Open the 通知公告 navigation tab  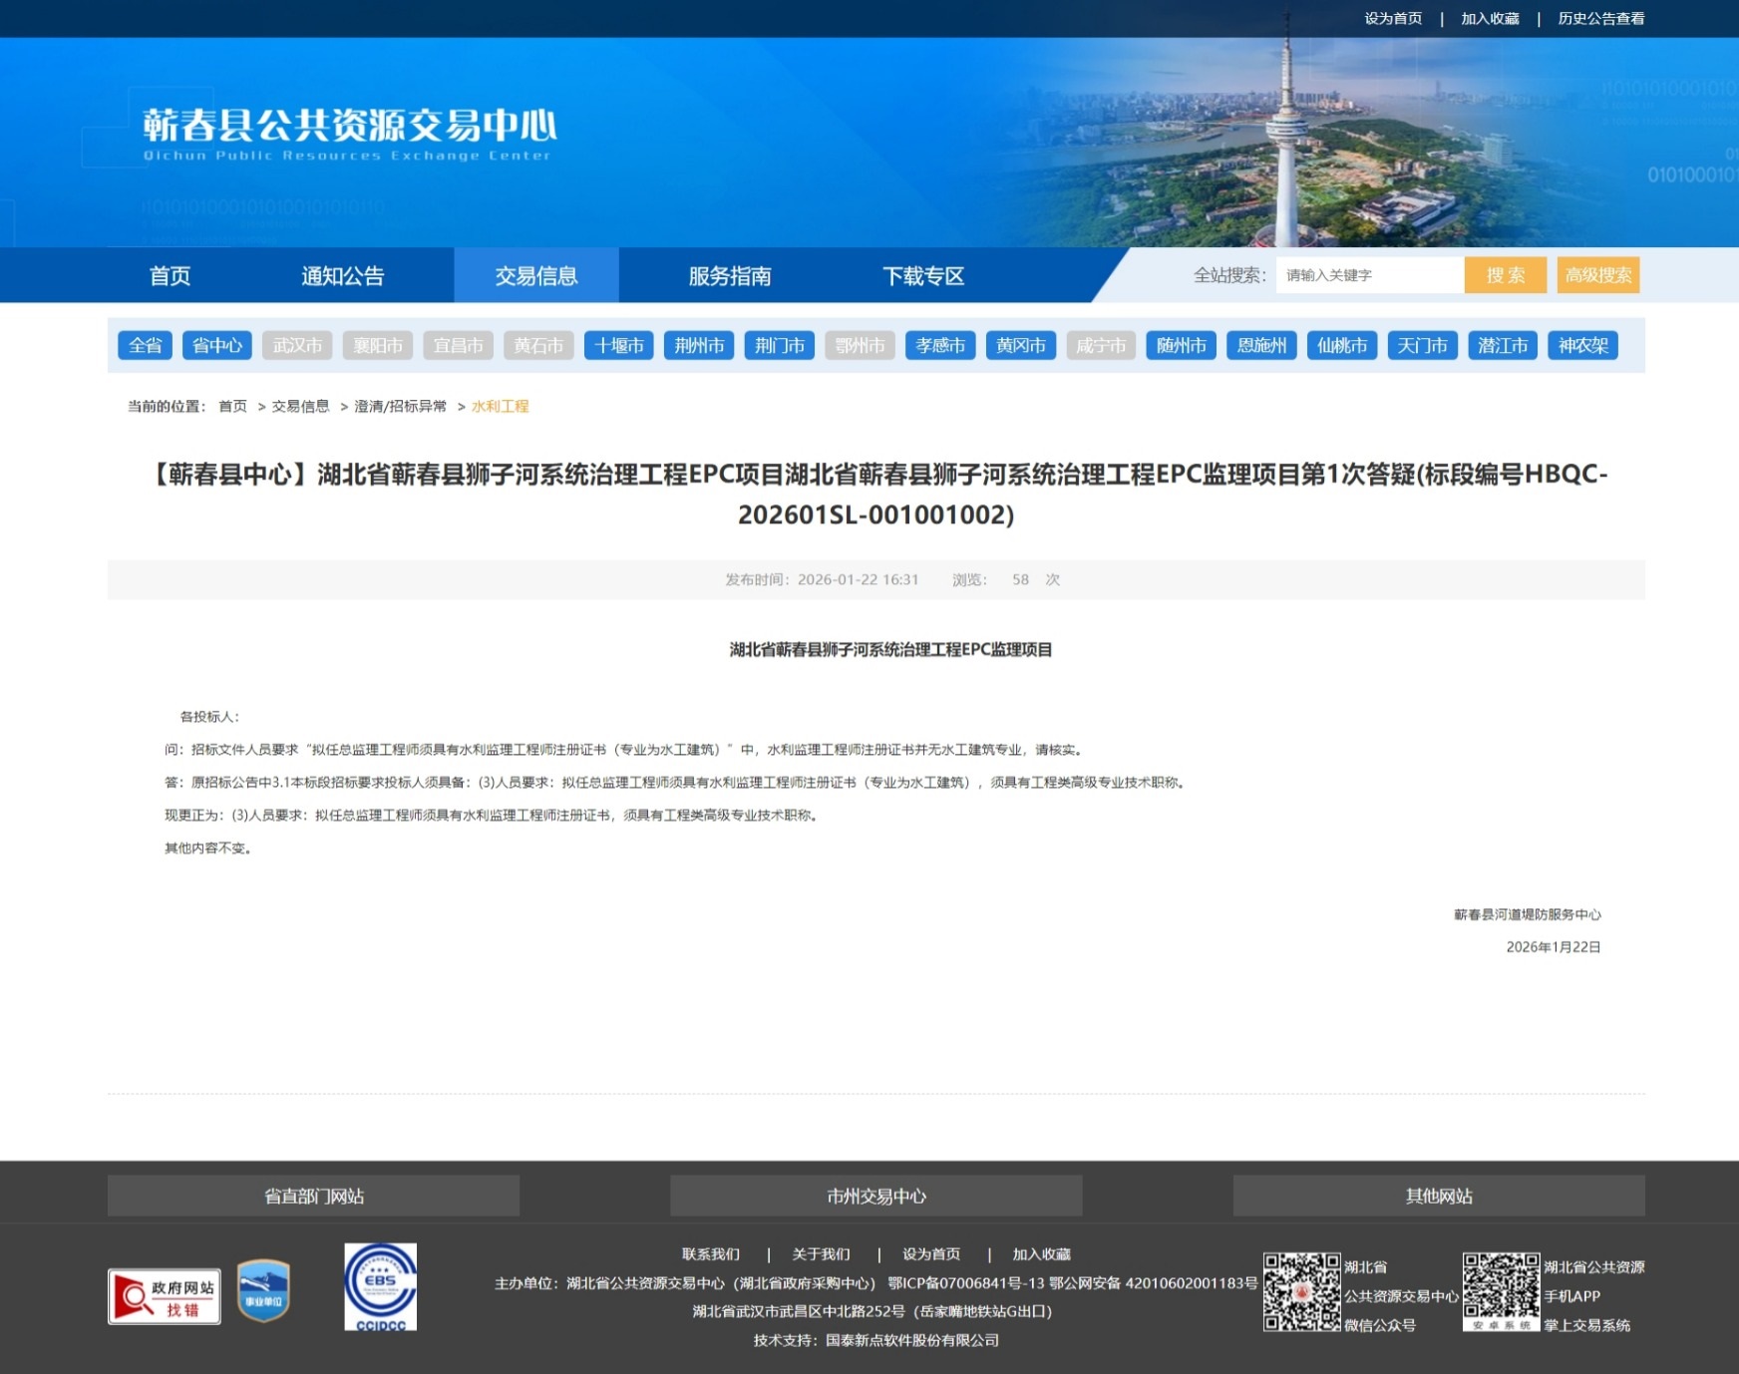point(342,276)
